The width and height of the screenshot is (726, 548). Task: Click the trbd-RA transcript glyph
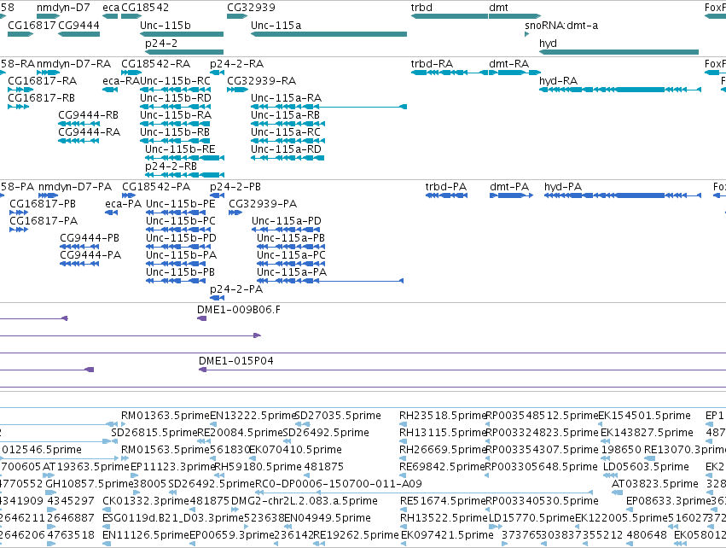point(449,73)
